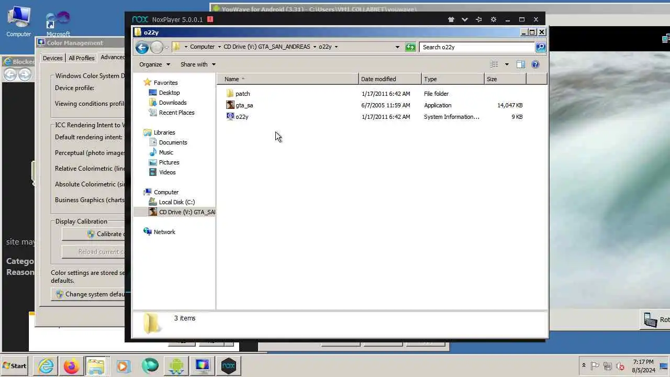Open the Microsoft shortcut desktop icon
This screenshot has width=670, height=377.
[x=58, y=24]
